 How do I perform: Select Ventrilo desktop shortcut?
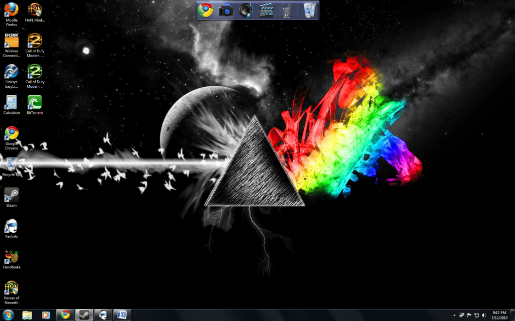12,228
